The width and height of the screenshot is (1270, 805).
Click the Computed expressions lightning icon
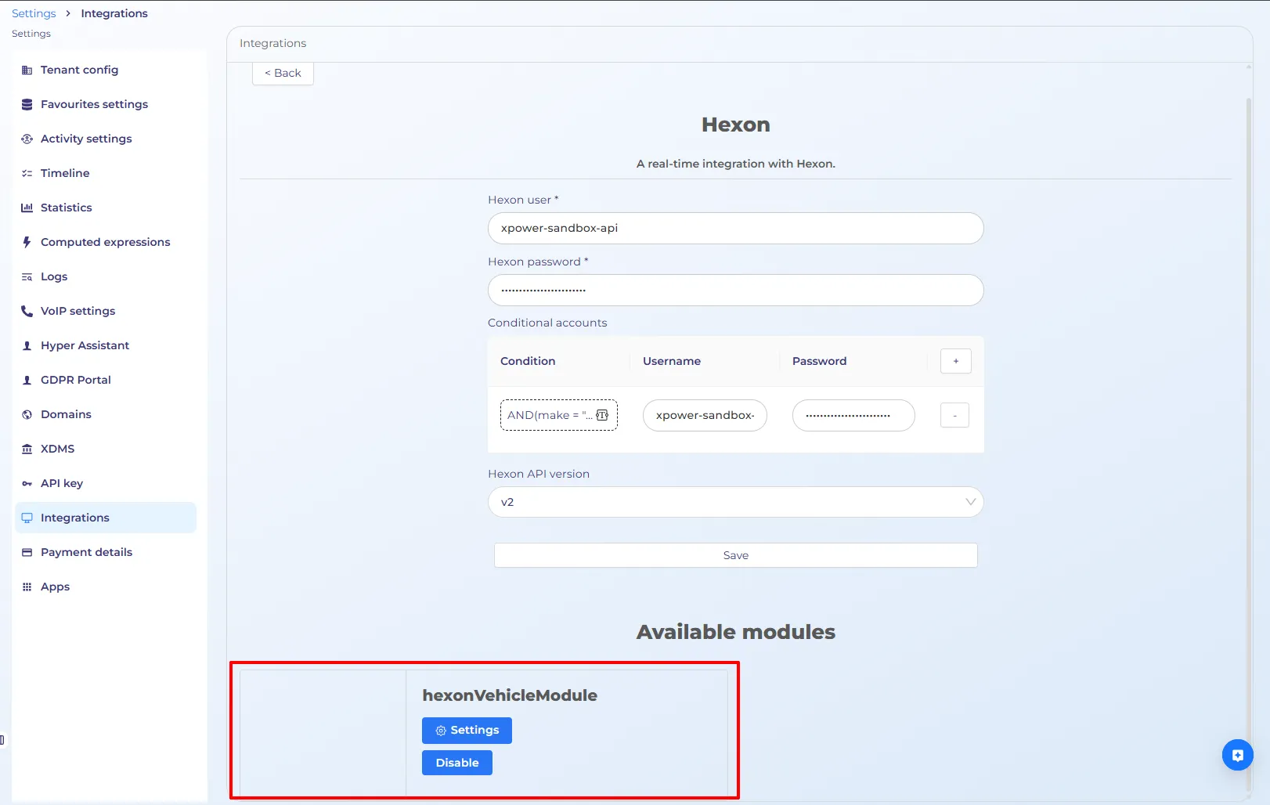point(27,242)
